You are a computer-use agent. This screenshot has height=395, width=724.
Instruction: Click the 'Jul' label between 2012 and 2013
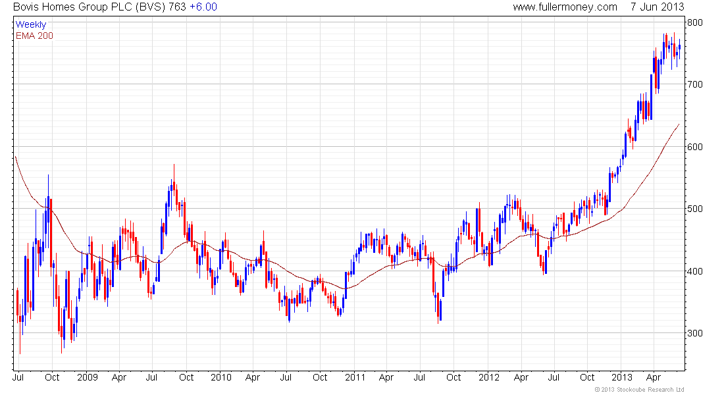554,377
